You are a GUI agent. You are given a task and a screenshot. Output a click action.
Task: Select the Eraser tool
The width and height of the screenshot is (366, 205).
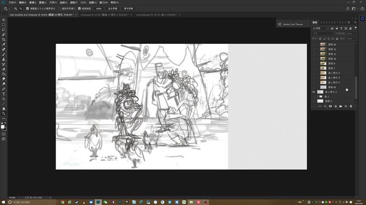click(x=3, y=69)
